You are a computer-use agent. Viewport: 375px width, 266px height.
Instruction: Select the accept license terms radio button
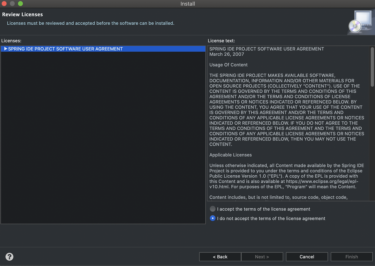click(213, 209)
